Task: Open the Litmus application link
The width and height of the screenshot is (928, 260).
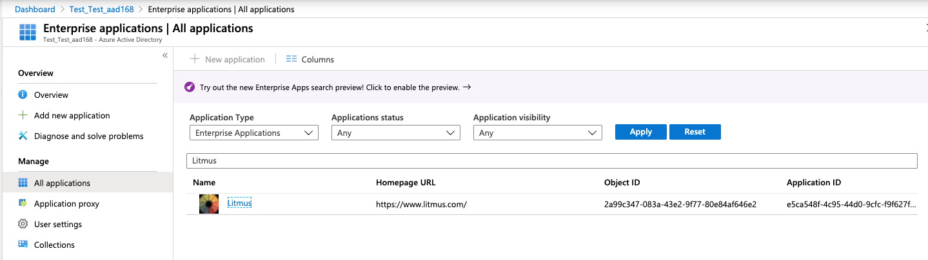Action: coord(239,203)
